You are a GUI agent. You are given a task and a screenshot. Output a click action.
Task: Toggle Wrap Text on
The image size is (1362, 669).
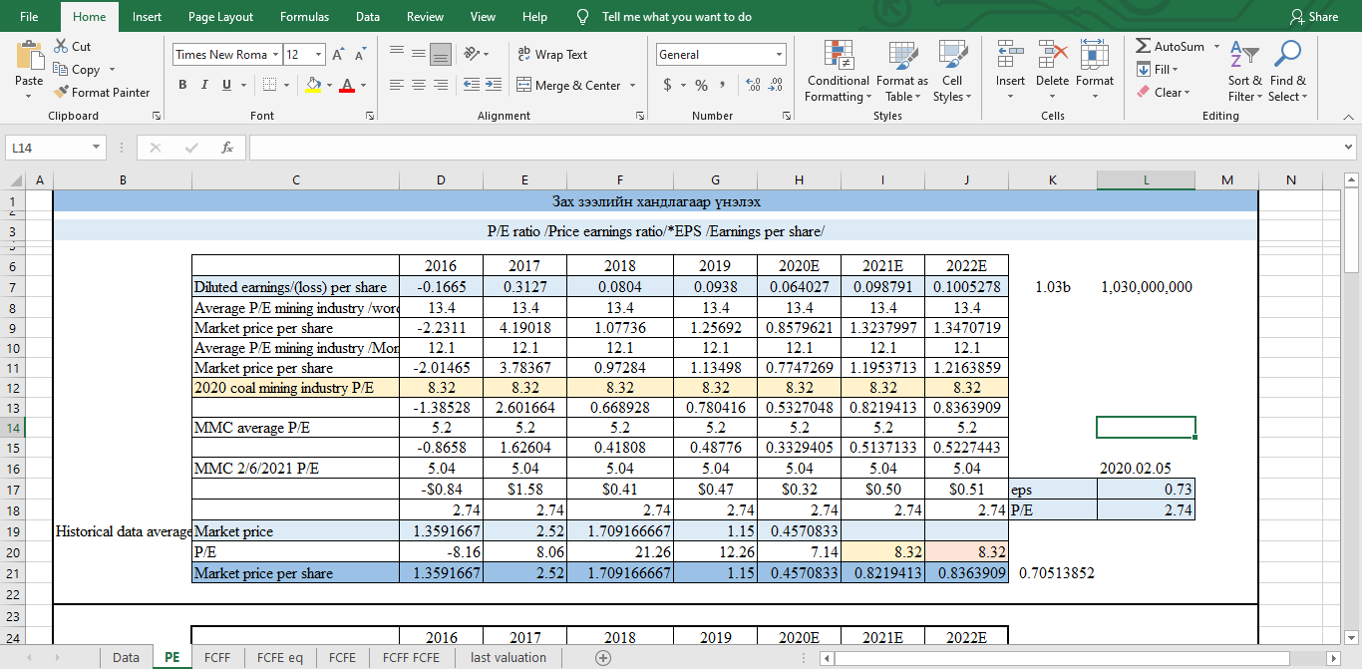pos(552,55)
